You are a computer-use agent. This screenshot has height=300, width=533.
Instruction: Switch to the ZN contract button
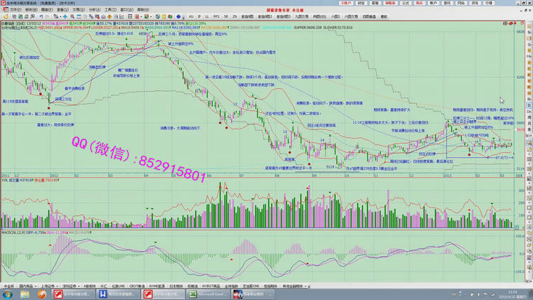235,16
